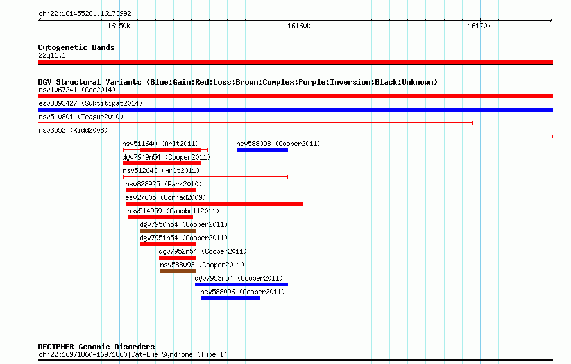Viewport: 571px width, 364px height.
Task: Click the dgv7952n54 (Cooper2011) red bar
Action: 177,258
